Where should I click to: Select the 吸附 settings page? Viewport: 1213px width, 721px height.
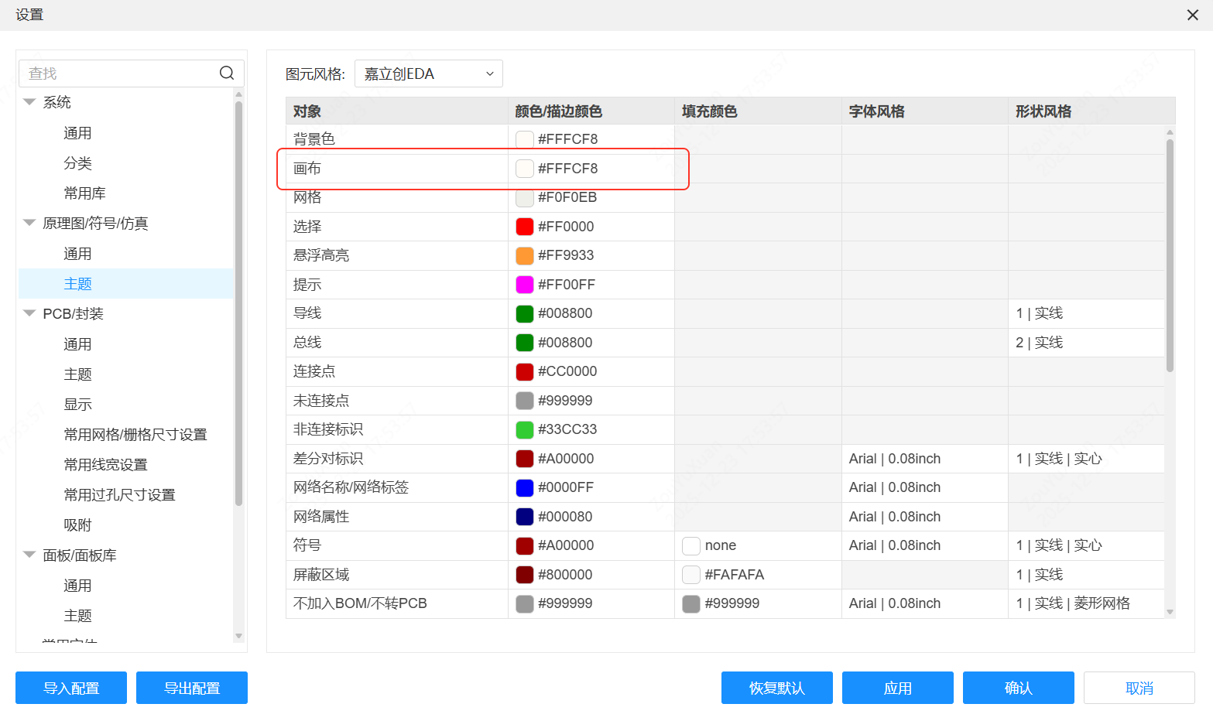pos(77,525)
